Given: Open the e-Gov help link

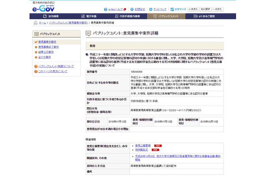Looking at the screenshot, I should coord(116,9).
